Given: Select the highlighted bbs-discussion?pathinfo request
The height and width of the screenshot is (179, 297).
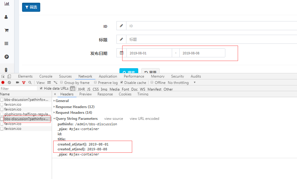Looking at the screenshot, I should click(26, 119).
